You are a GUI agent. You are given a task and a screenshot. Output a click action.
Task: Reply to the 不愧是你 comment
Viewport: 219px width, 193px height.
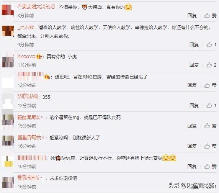(x=192, y=15)
